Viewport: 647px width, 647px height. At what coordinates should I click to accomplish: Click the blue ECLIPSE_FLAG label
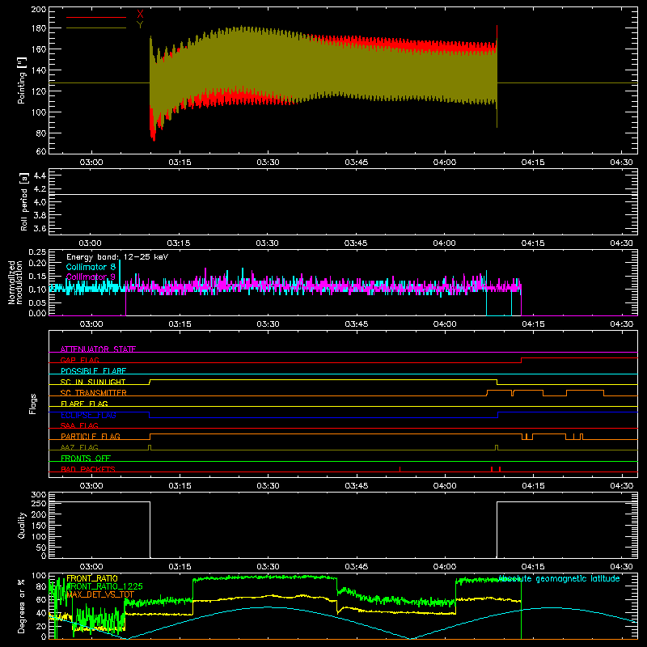[88, 415]
